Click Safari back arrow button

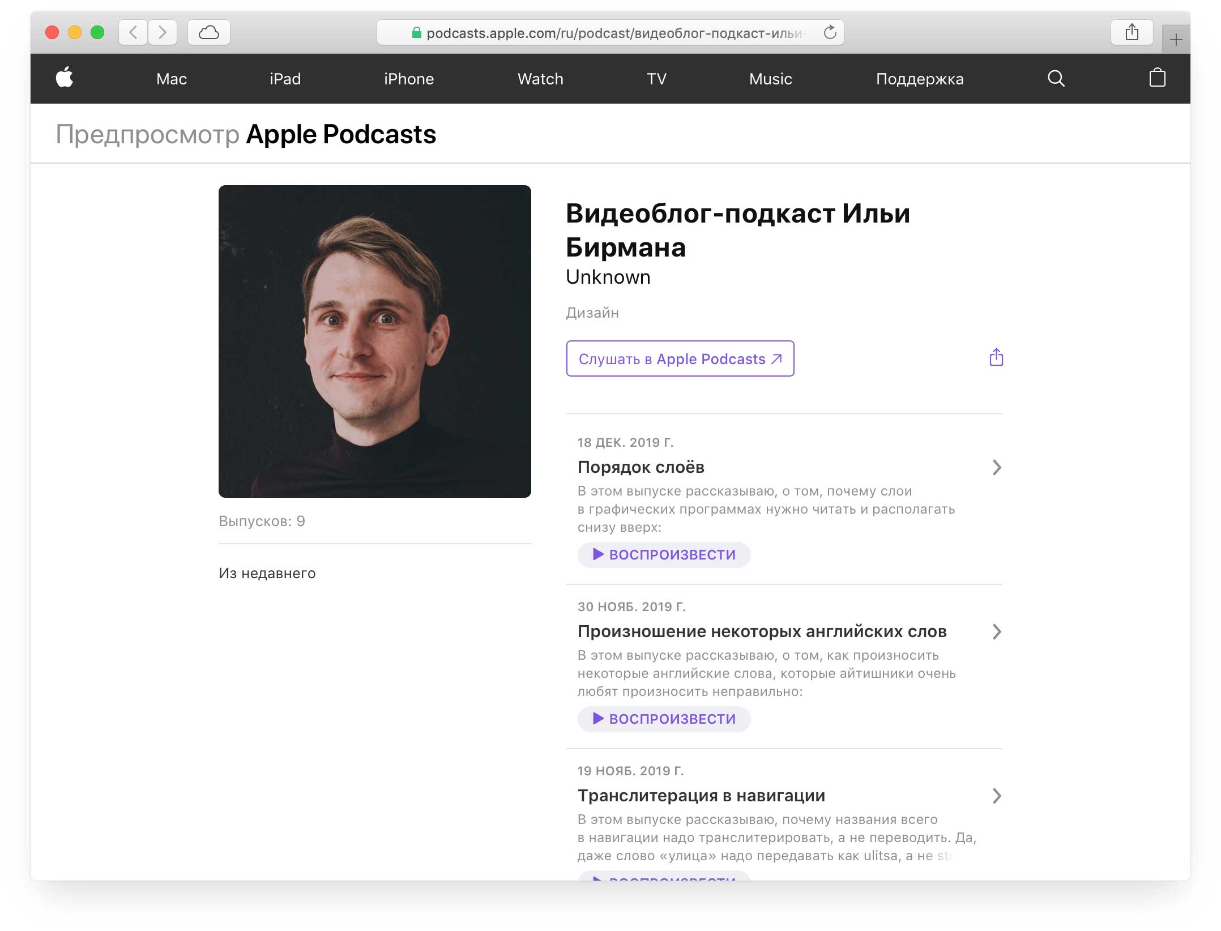click(x=133, y=32)
